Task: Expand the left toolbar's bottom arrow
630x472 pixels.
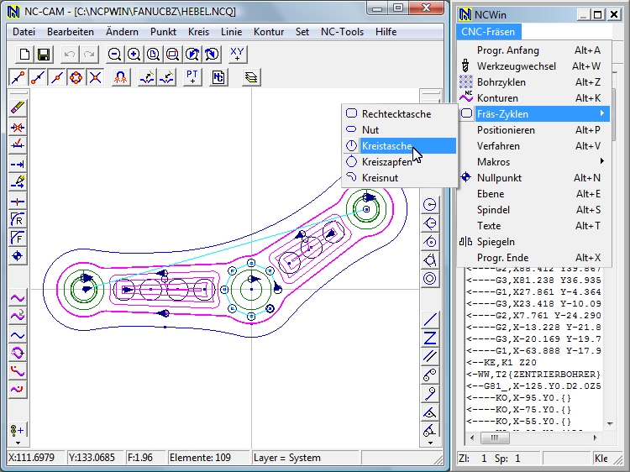Action: (x=17, y=443)
